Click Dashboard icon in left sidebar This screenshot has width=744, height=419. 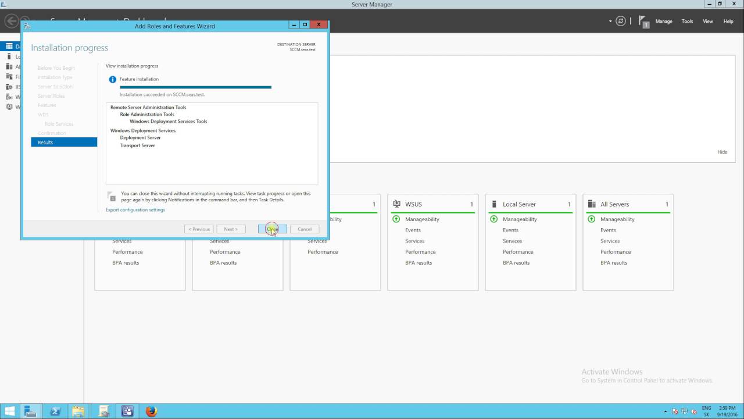pos(9,47)
